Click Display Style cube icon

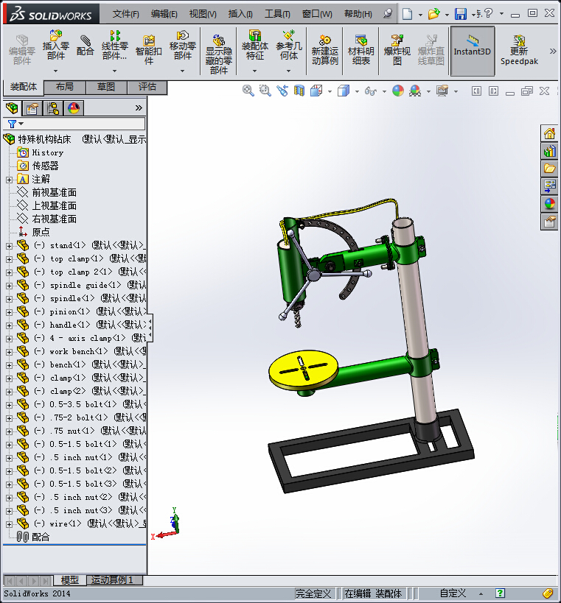click(x=343, y=91)
